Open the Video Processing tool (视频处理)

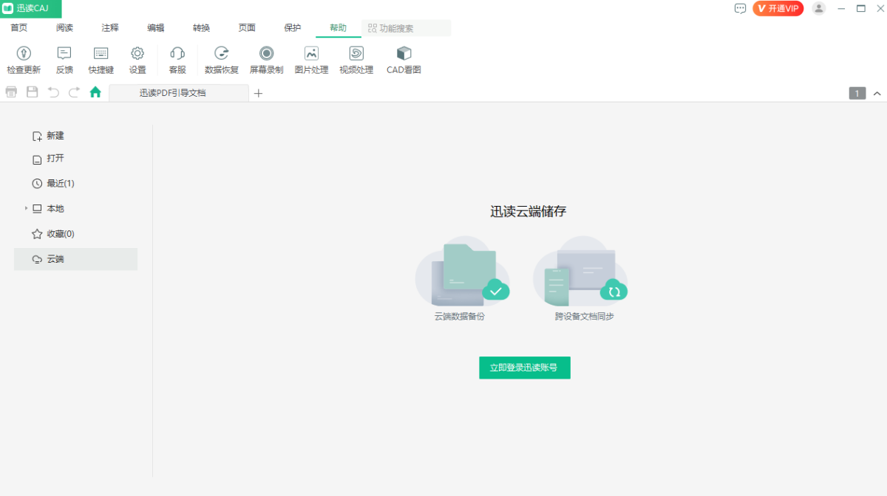[x=356, y=54]
